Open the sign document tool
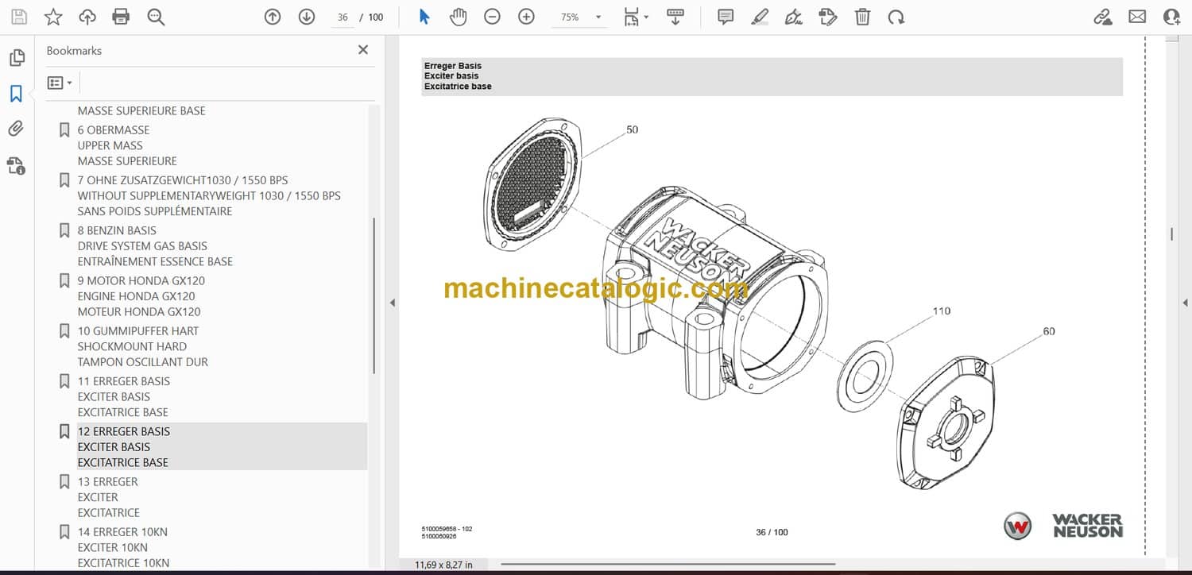 (793, 17)
